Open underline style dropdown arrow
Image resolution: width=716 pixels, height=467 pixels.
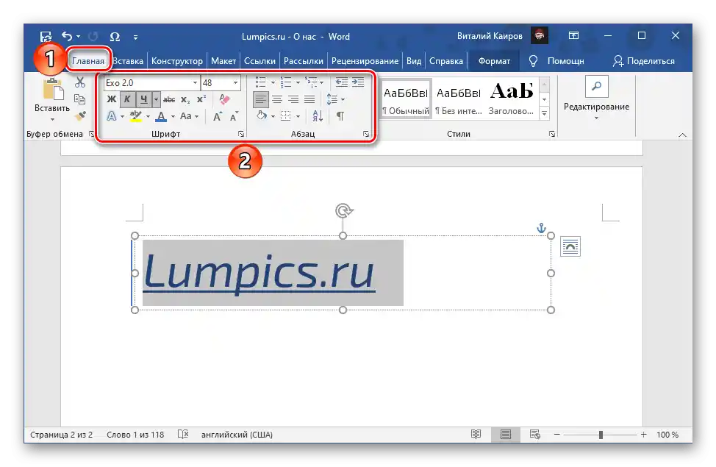[x=156, y=99]
